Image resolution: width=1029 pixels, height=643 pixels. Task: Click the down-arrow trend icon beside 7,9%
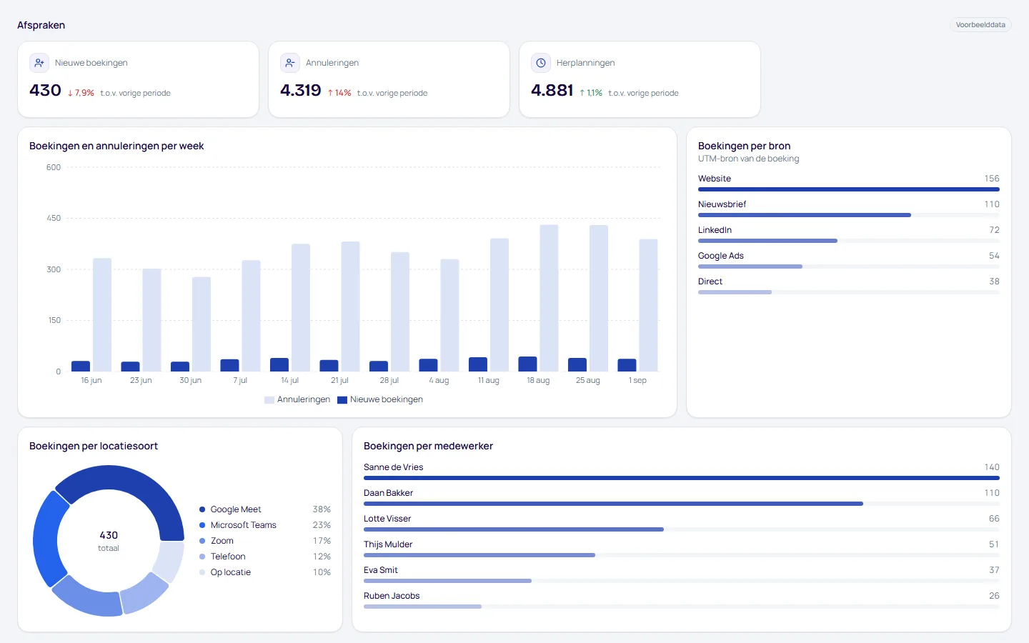pyautogui.click(x=70, y=93)
